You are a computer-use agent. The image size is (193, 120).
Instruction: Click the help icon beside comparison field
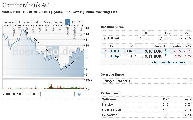click(79, 94)
